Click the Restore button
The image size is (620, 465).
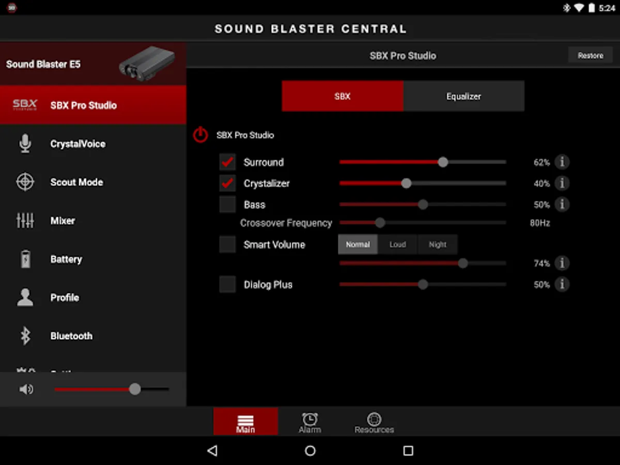click(591, 55)
